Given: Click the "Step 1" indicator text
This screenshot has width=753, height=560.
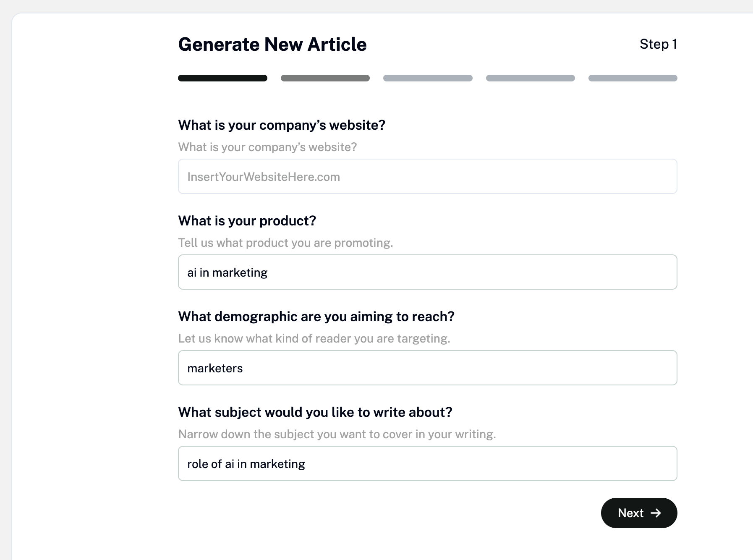Looking at the screenshot, I should (x=658, y=44).
